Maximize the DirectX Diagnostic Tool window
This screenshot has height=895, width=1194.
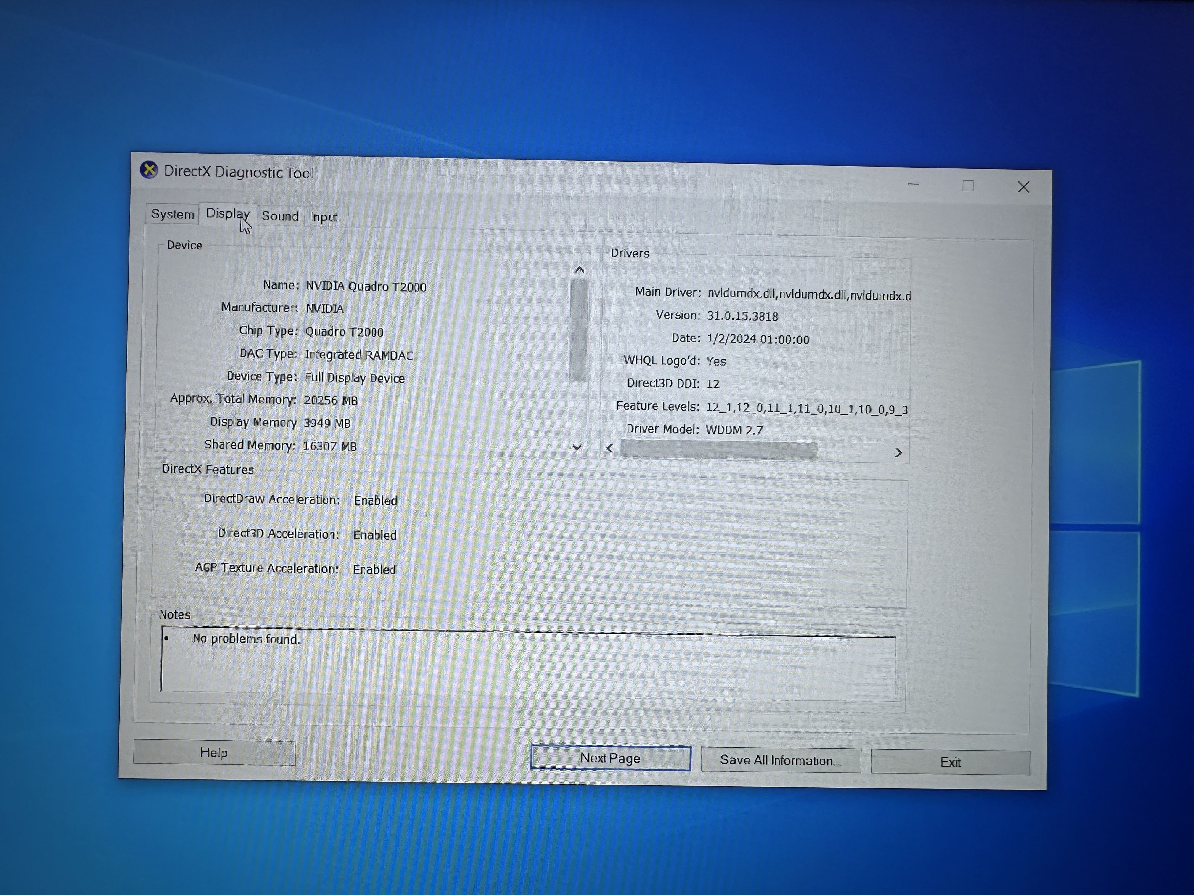(968, 186)
